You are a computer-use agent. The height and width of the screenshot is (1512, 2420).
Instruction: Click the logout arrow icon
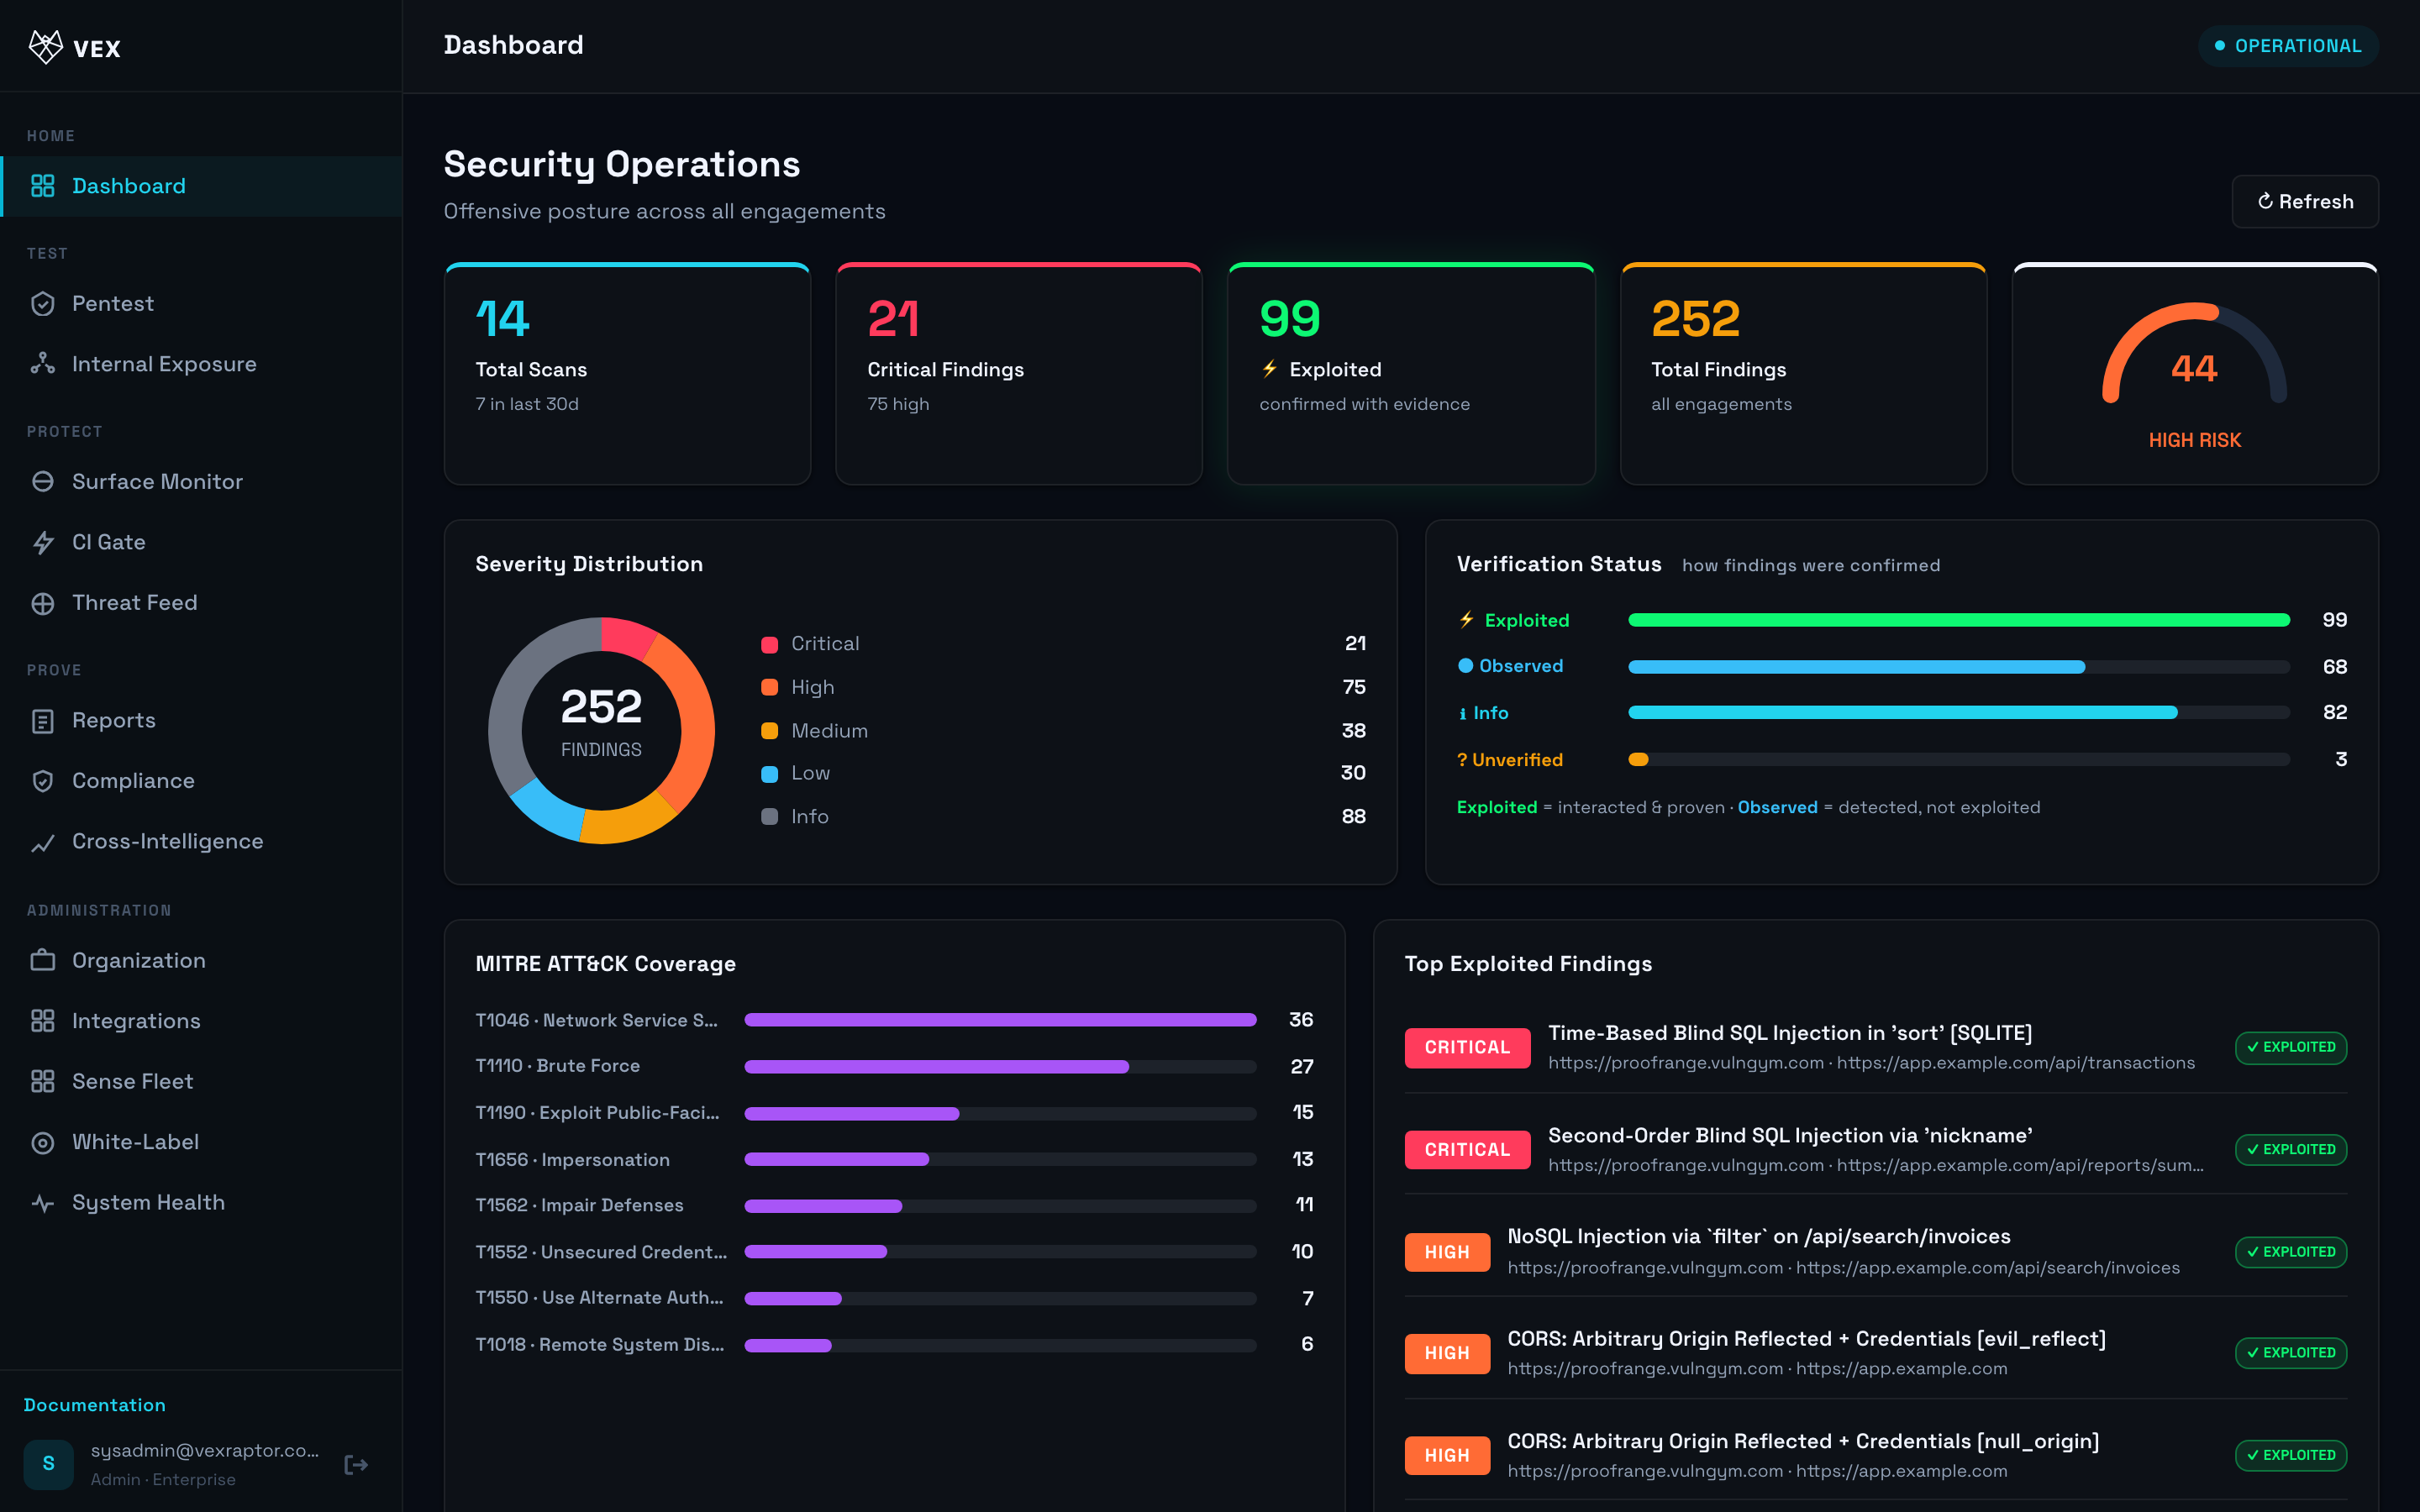[x=356, y=1465]
